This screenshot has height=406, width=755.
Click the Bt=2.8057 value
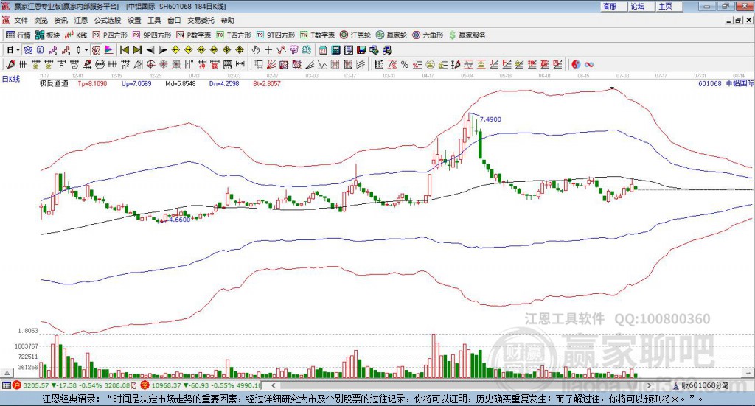point(267,83)
